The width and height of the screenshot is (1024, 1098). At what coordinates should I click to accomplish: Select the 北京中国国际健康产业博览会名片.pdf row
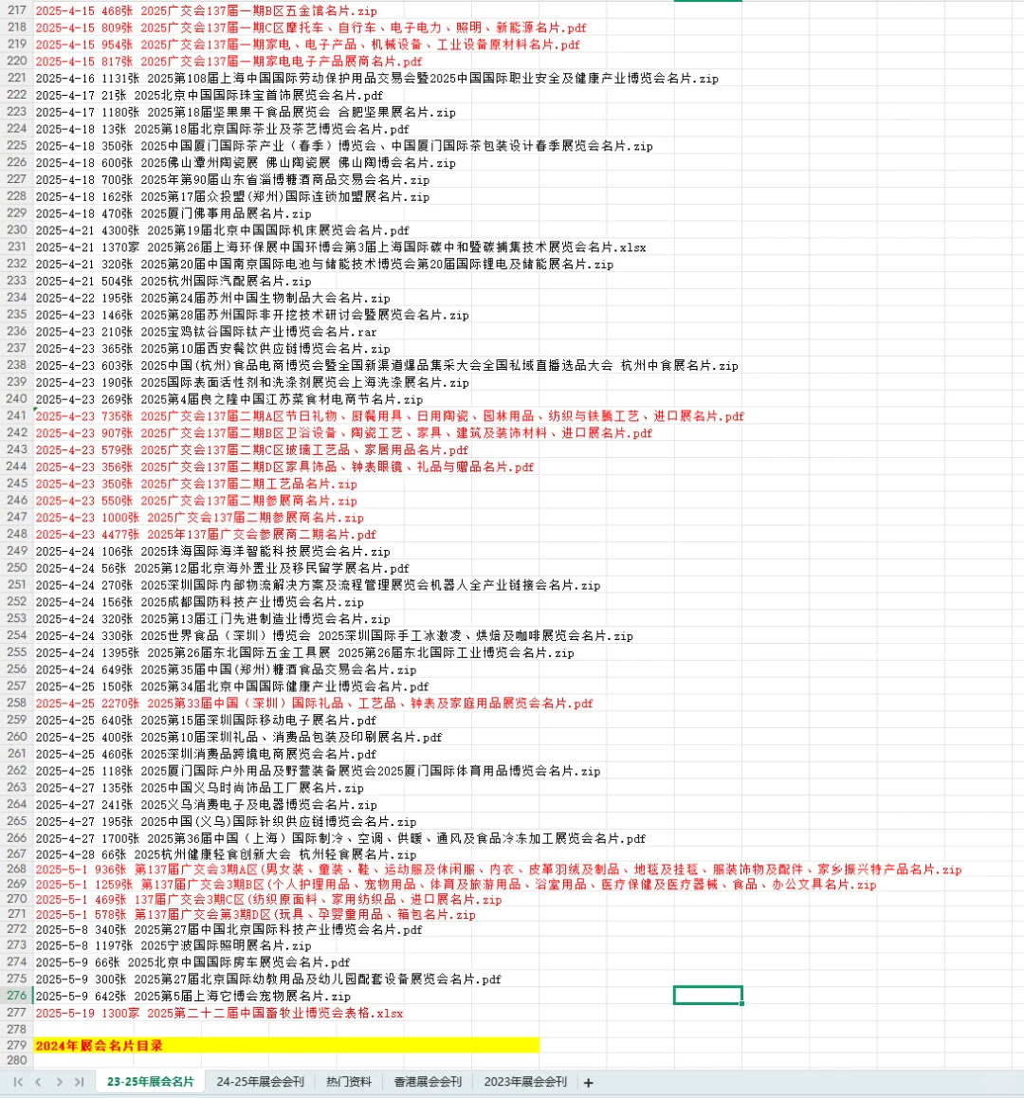[x=232, y=686]
